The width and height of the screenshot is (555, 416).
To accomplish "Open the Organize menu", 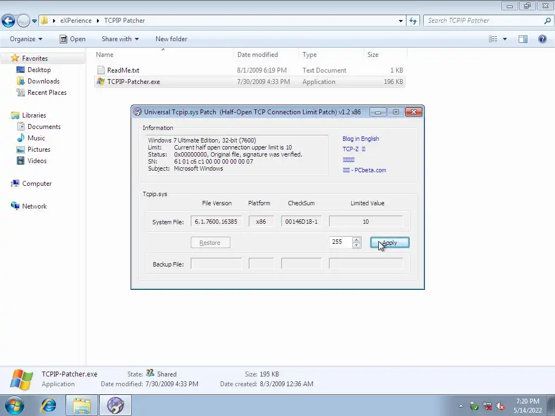I will (x=26, y=39).
